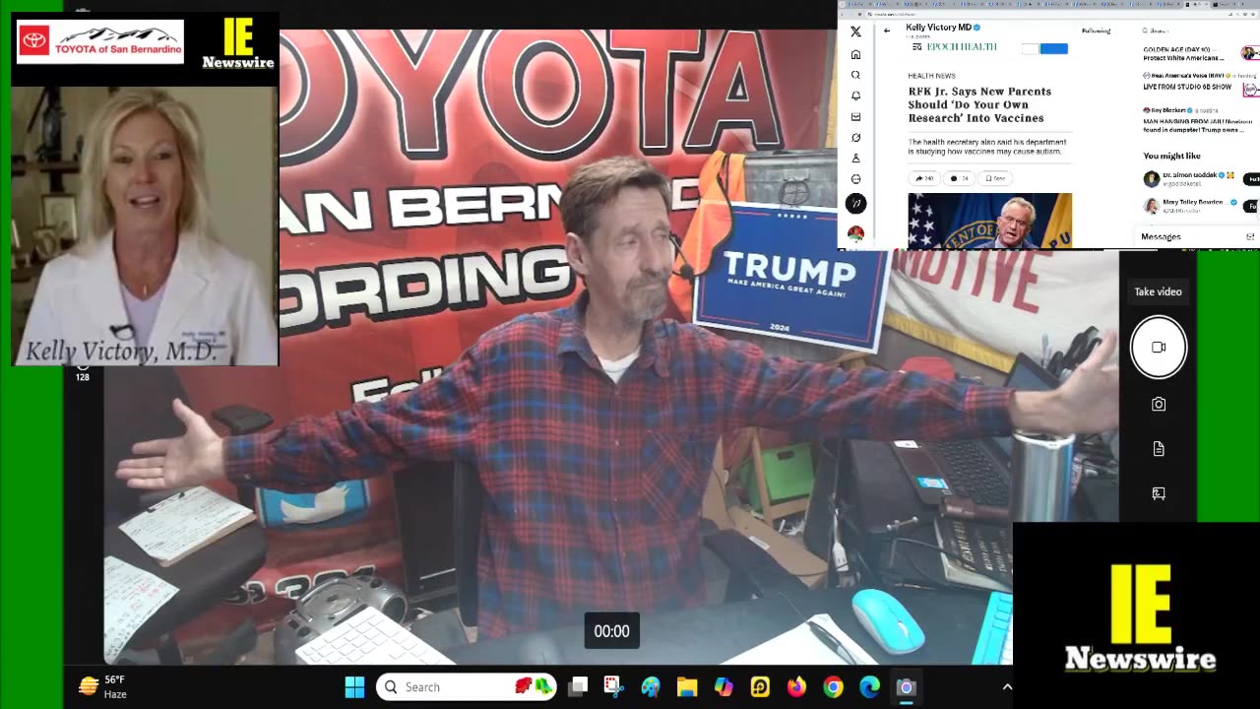Open Grok icon in X sidebar

point(855,137)
